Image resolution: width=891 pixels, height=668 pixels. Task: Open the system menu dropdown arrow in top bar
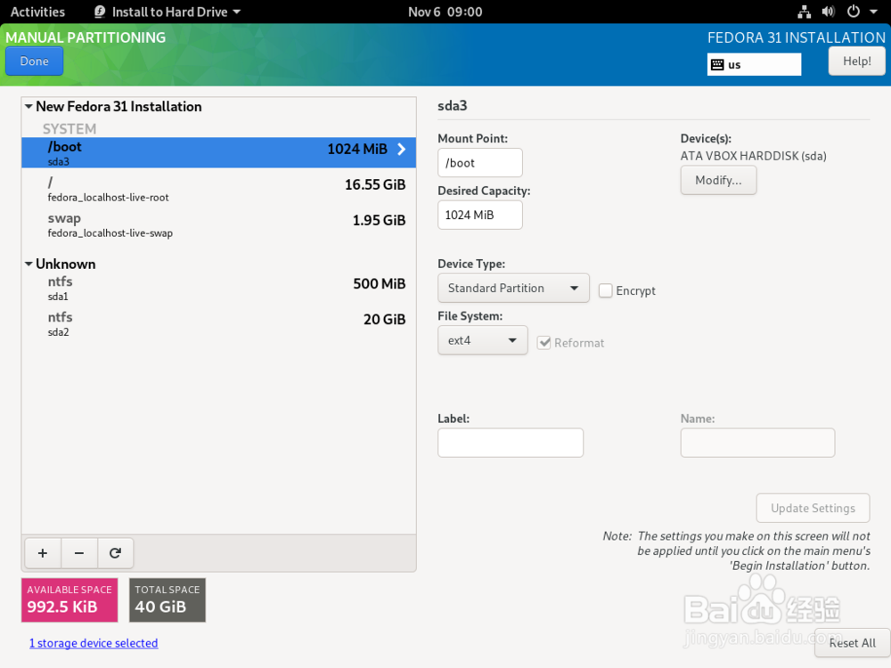pyautogui.click(x=874, y=12)
